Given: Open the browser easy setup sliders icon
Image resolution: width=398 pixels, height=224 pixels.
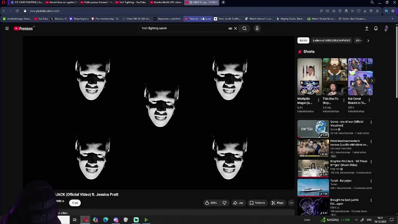Looking at the screenshot, I should point(371,11).
